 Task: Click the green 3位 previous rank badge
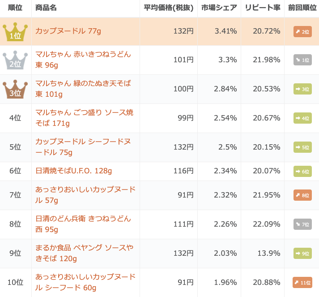coord(302,89)
